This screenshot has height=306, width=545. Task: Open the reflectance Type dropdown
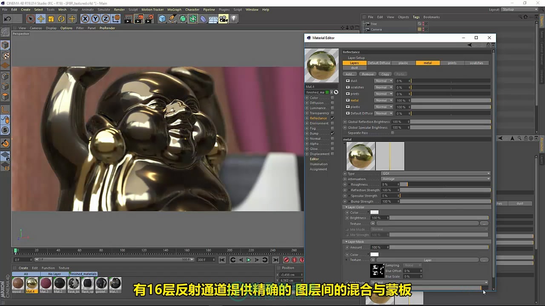436,173
